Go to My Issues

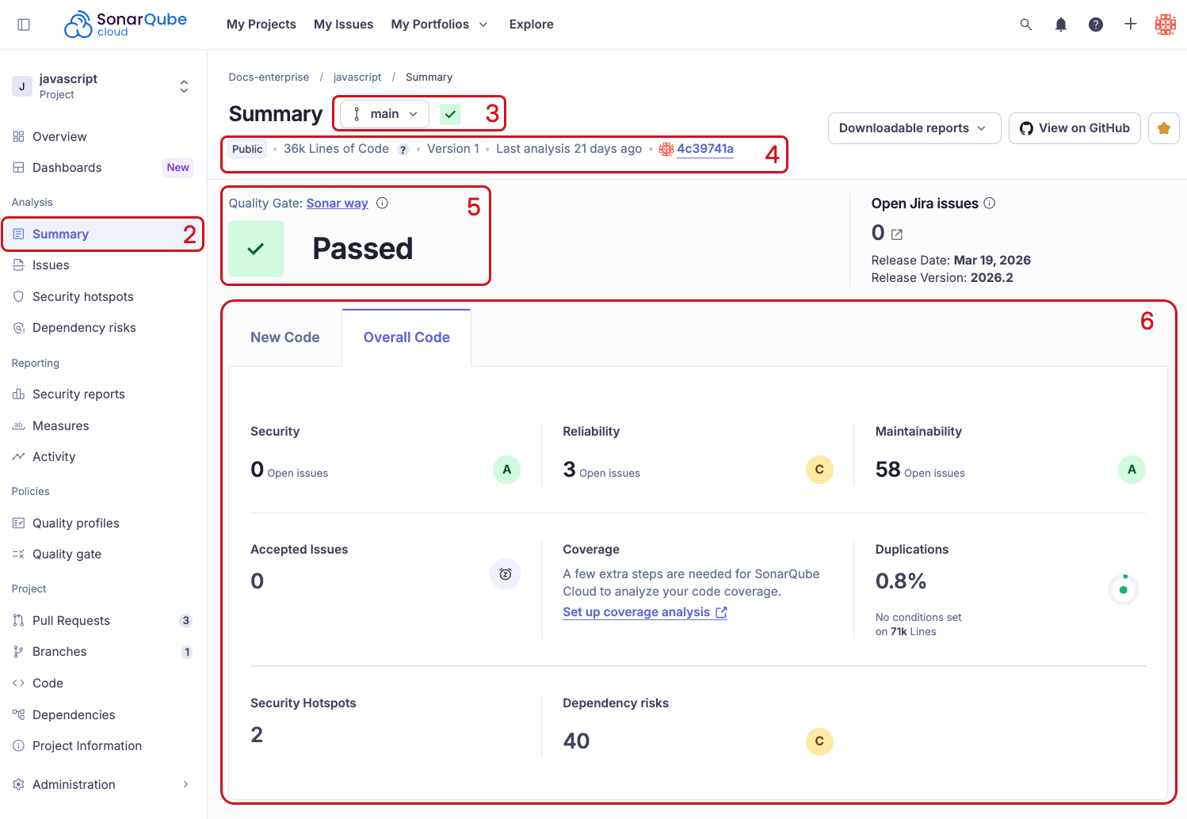pyautogui.click(x=344, y=25)
